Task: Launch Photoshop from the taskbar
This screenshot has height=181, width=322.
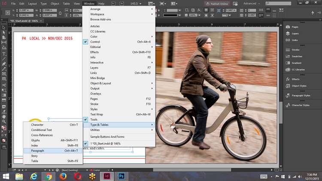Action: [x=121, y=176]
